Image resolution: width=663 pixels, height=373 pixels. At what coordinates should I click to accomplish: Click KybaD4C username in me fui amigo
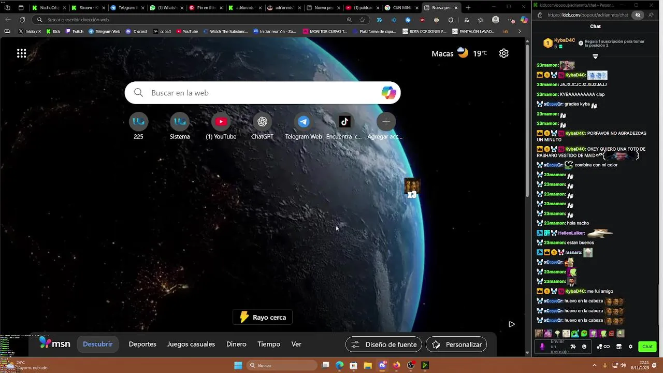(575, 291)
